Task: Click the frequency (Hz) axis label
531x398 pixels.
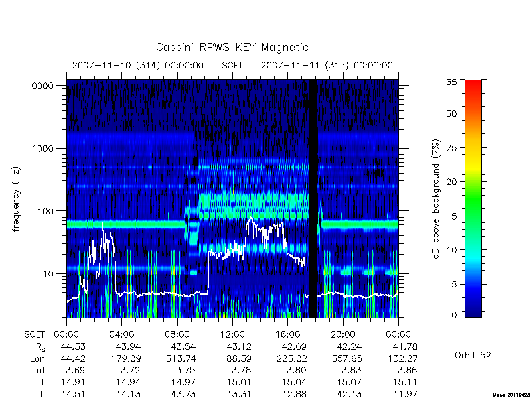Action: point(16,199)
